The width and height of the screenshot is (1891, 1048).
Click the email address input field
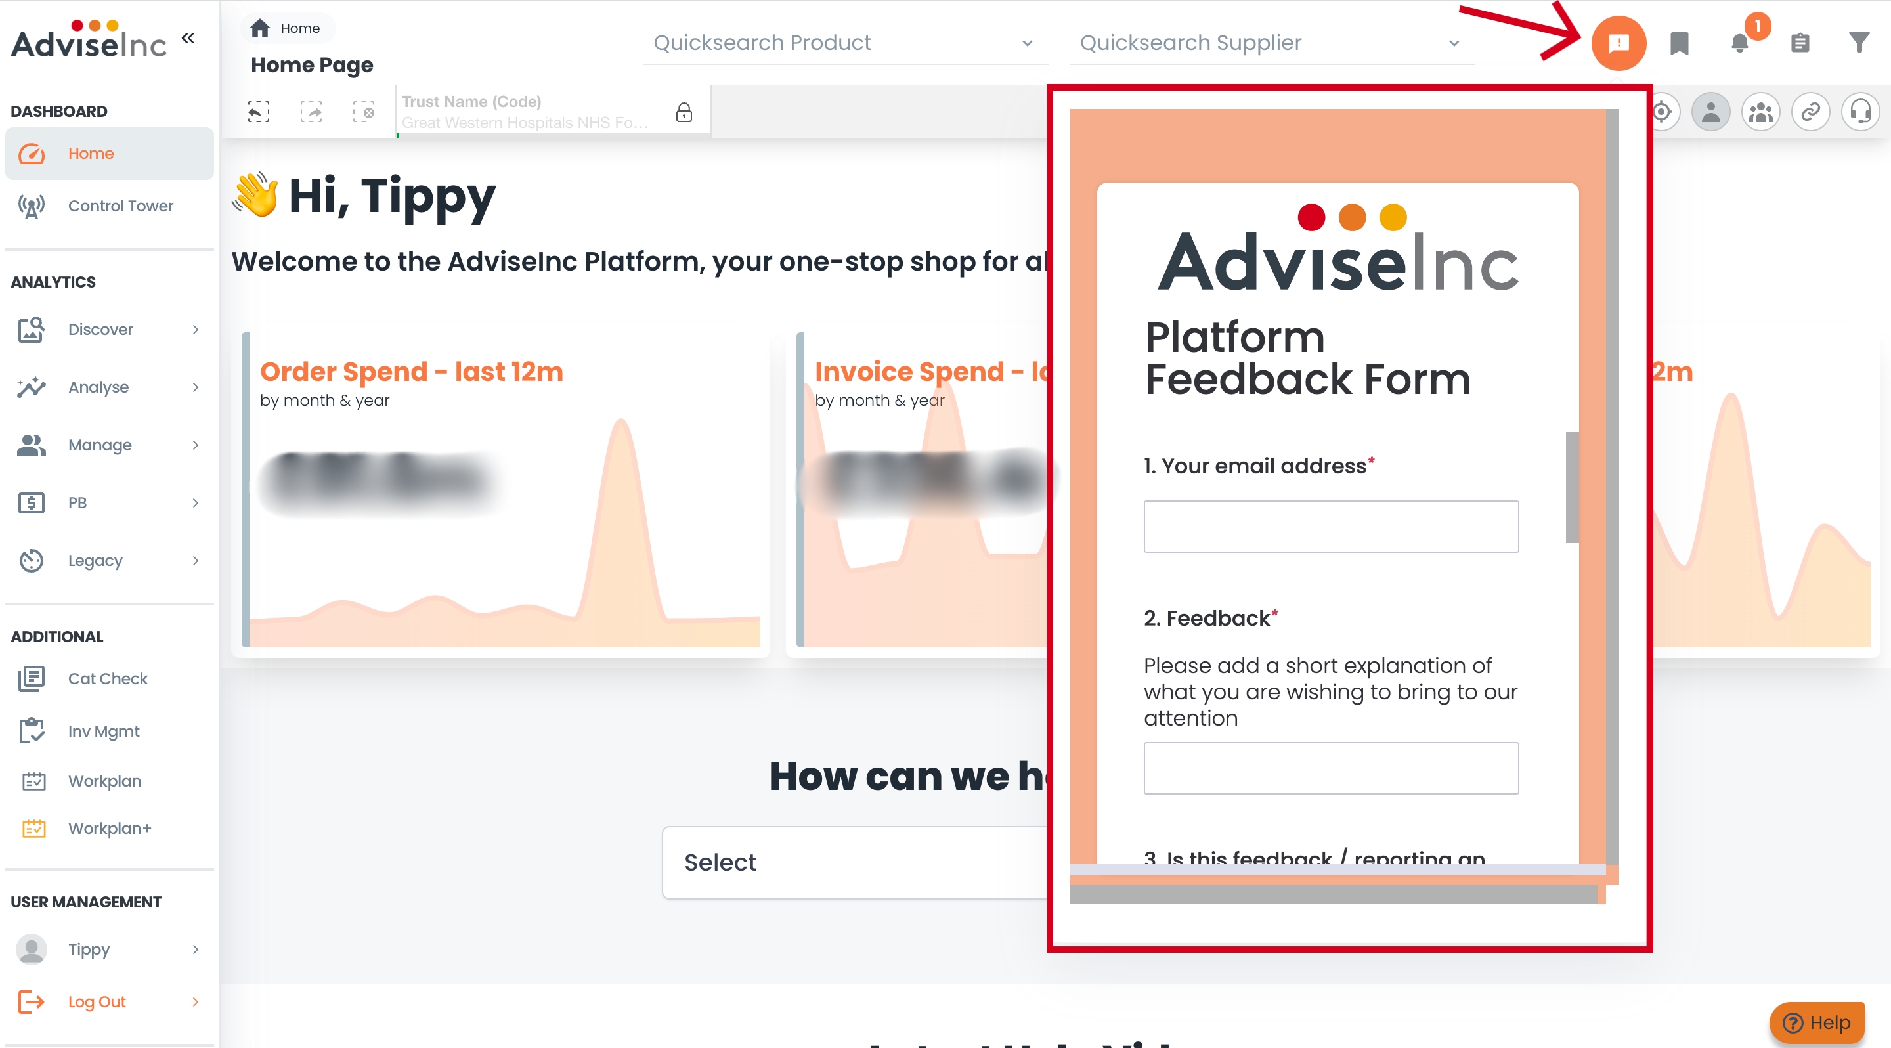pos(1330,526)
